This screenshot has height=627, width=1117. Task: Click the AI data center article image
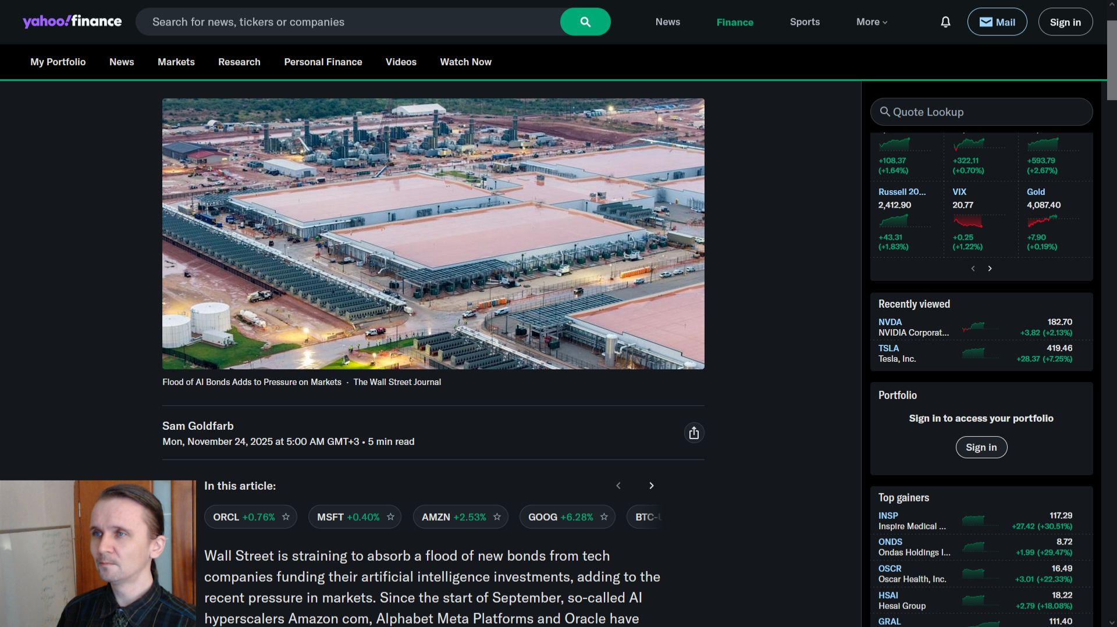point(433,233)
